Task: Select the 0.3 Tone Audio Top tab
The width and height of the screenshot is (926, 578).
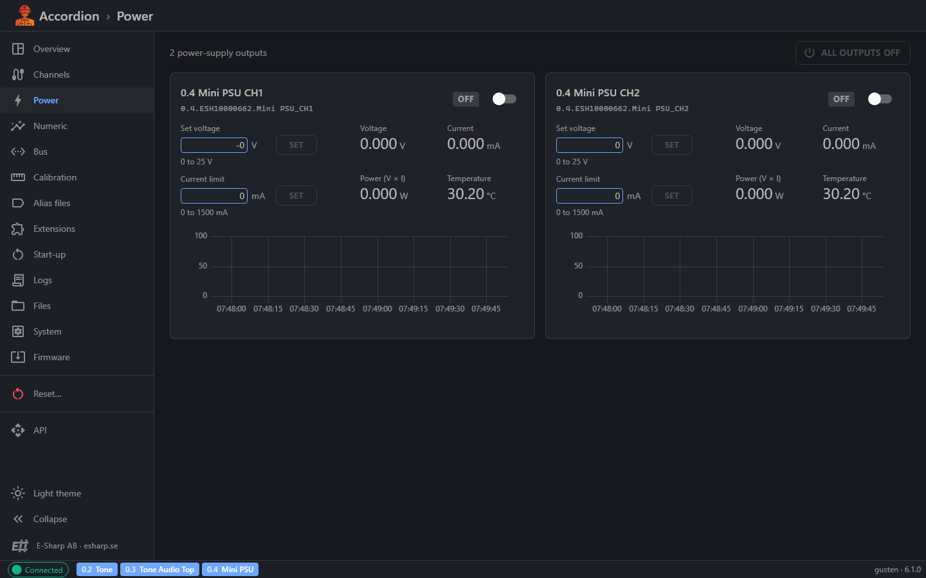Action: (x=159, y=570)
